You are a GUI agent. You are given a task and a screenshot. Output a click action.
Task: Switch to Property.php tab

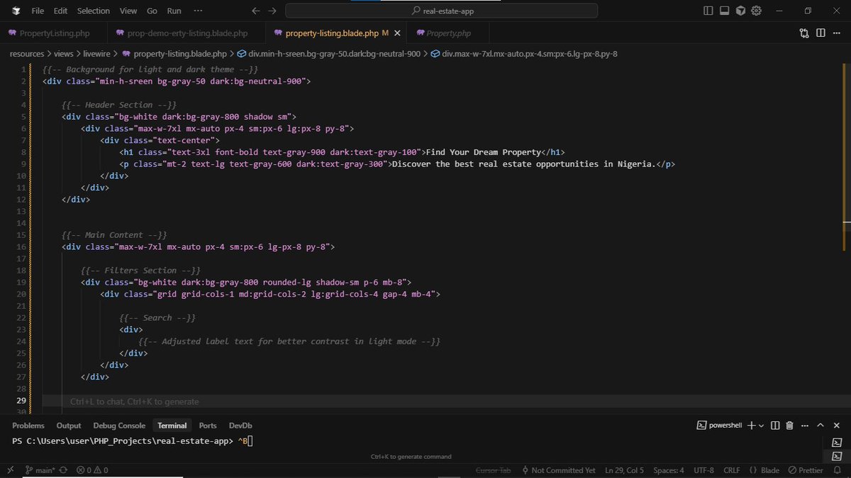coord(448,33)
